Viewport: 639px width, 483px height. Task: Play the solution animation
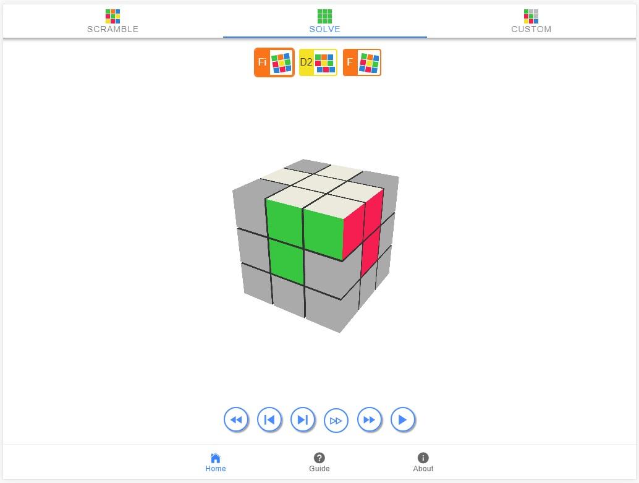tap(403, 420)
